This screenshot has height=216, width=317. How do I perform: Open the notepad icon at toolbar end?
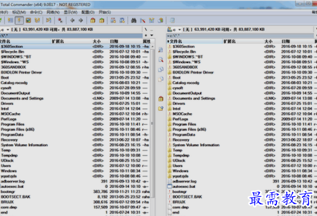[172, 21]
